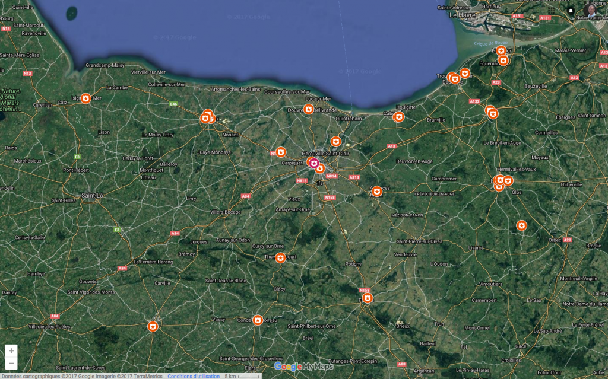Click the Google My Maps logo
608x379 pixels.
(304, 367)
